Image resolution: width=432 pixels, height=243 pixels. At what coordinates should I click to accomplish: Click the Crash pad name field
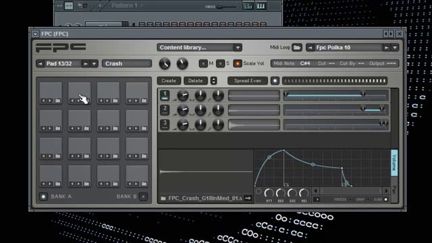pyautogui.click(x=127, y=63)
